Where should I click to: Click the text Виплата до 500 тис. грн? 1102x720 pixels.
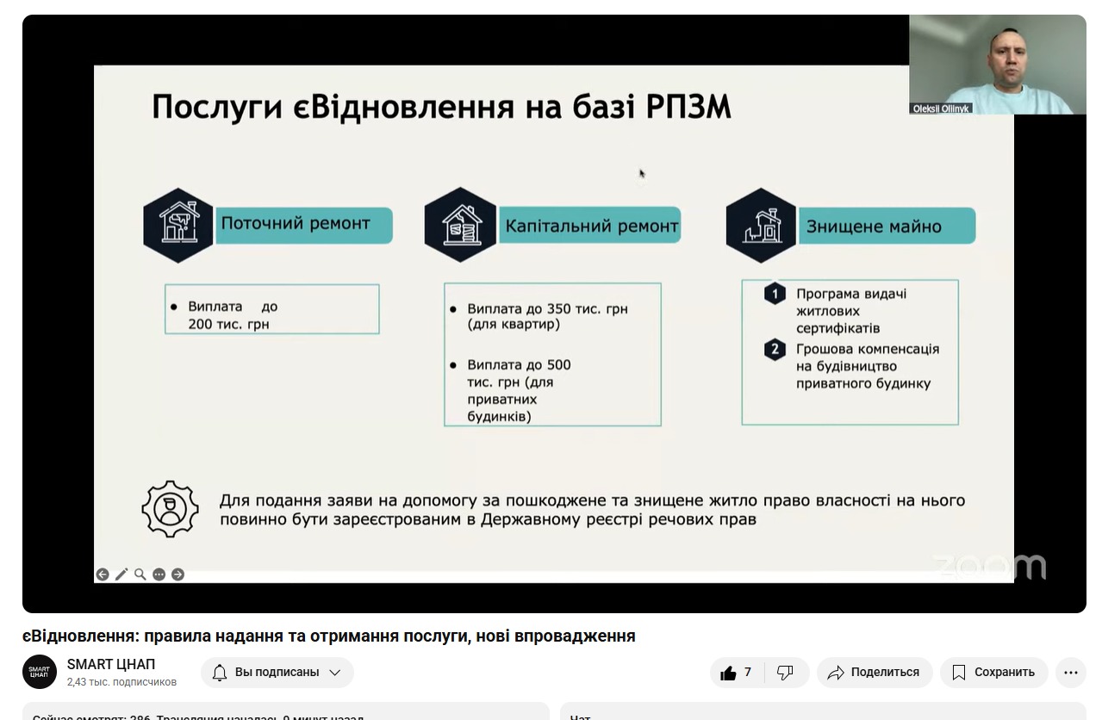pyautogui.click(x=520, y=390)
